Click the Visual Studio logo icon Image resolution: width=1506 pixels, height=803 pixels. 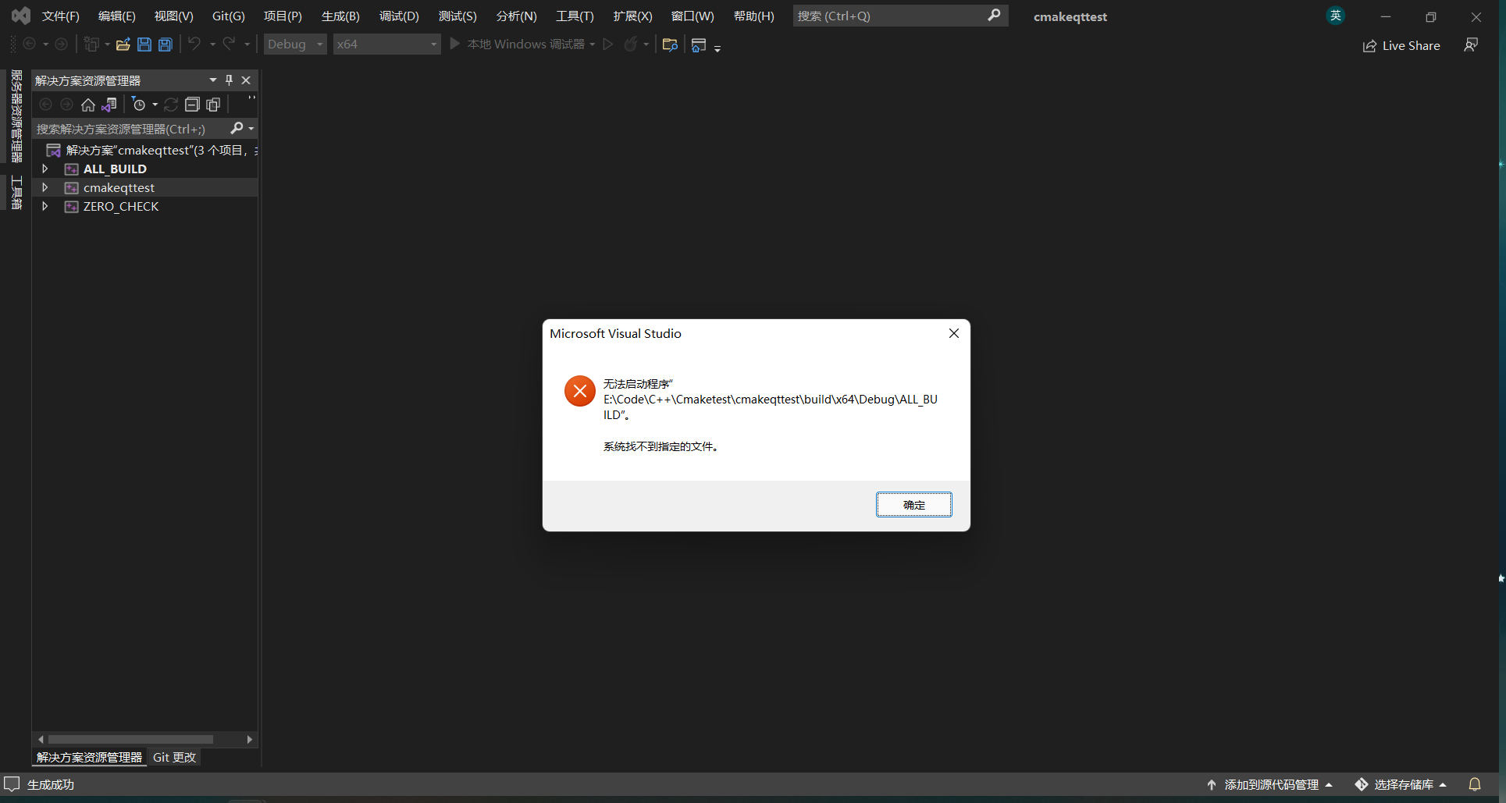click(x=21, y=16)
